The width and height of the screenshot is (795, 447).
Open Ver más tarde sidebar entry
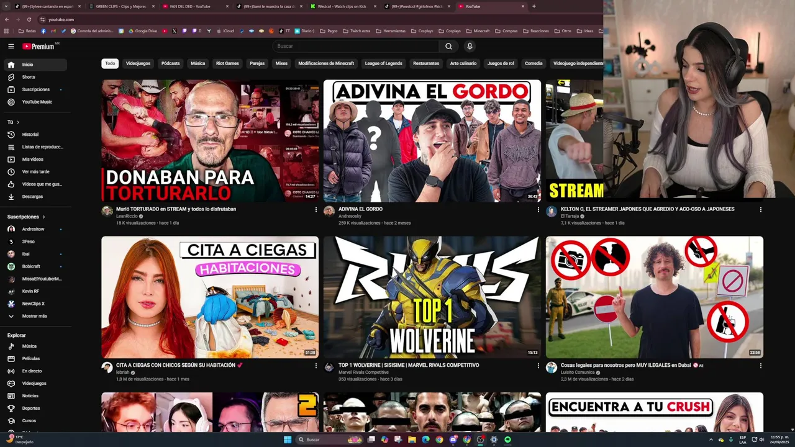click(x=35, y=171)
